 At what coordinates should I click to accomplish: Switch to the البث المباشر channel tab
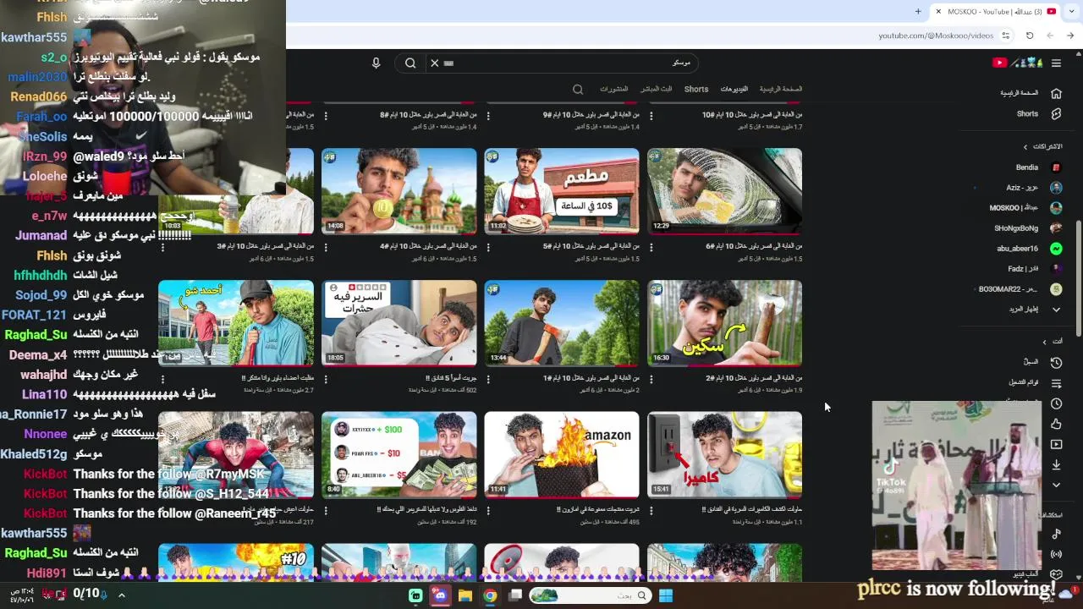point(656,89)
